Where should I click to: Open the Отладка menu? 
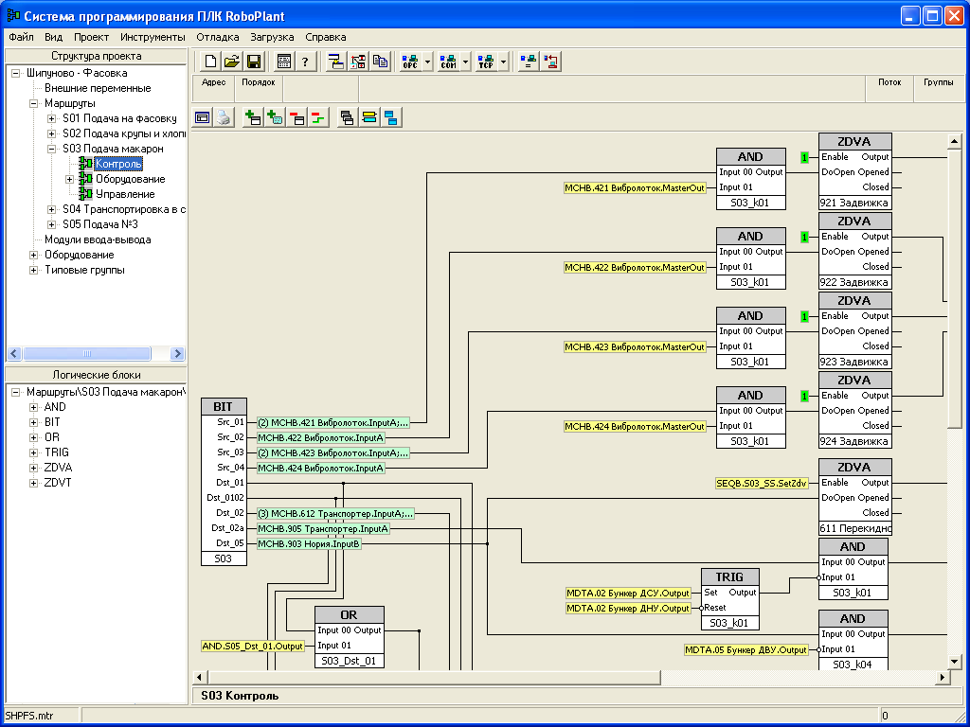click(217, 37)
